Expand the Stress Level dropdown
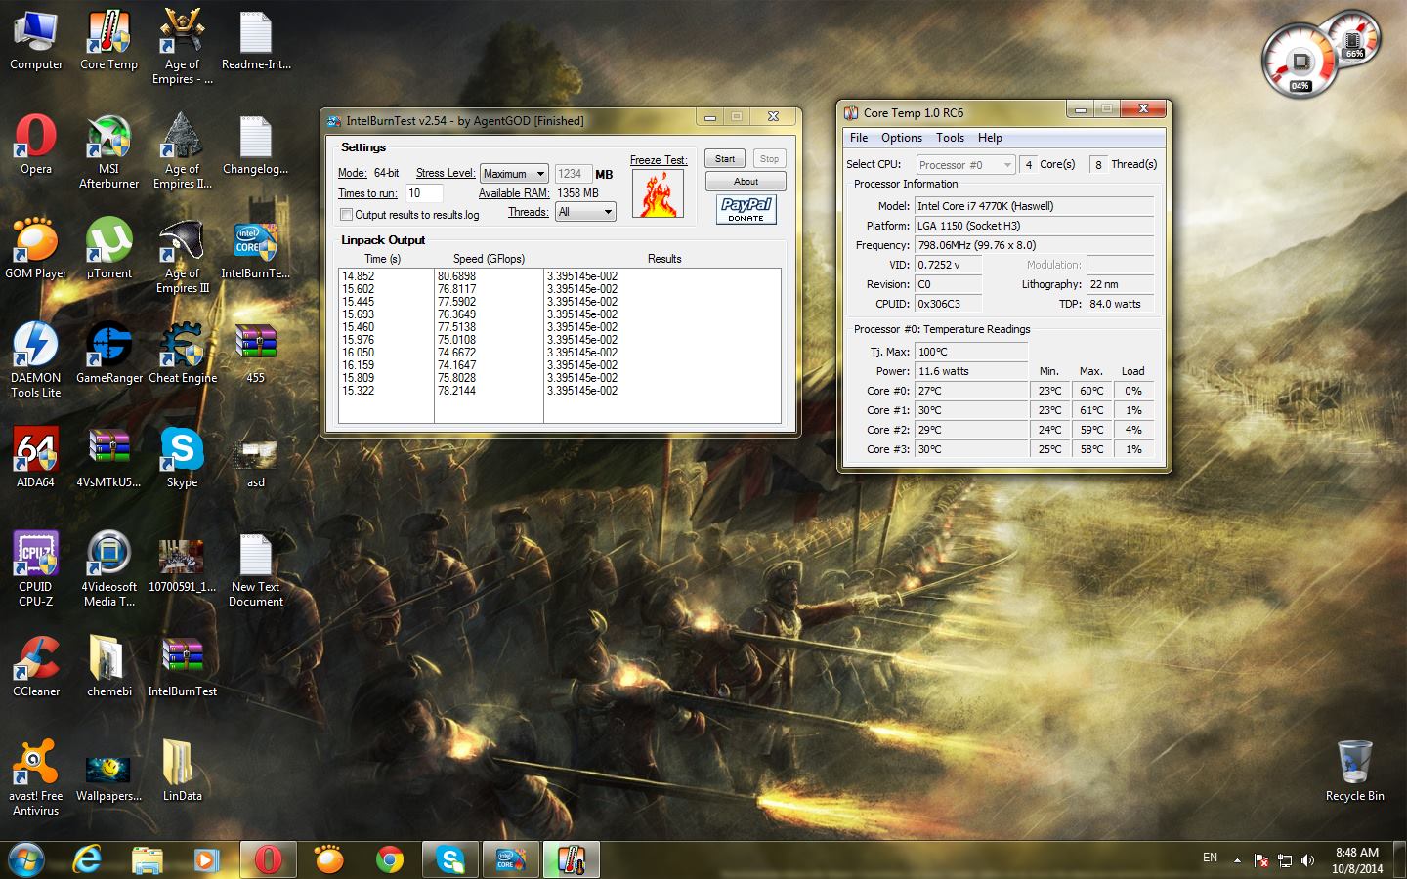The height and width of the screenshot is (879, 1407). (x=514, y=174)
